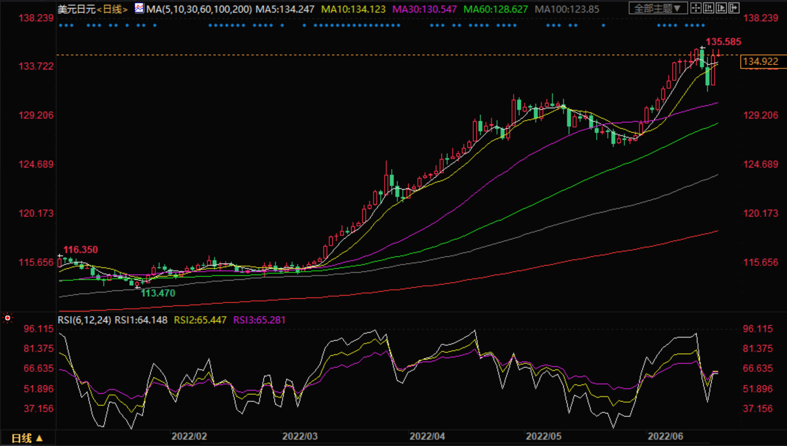The image size is (787, 446).
Task: Click the jump-to-start chart icon
Action: coord(708,8)
